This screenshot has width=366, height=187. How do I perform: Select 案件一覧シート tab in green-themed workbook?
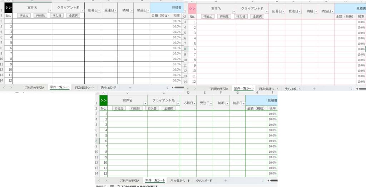pyautogui.click(x=155, y=181)
